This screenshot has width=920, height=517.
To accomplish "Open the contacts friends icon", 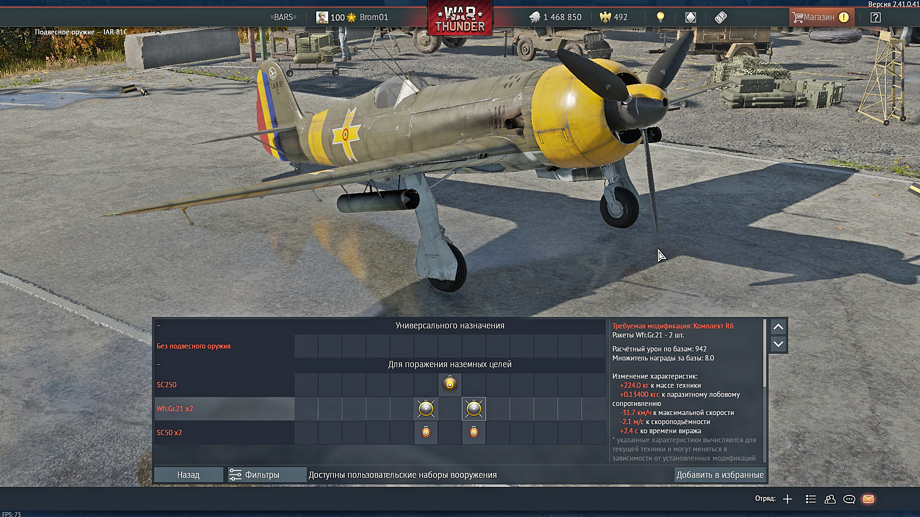I will click(x=830, y=499).
